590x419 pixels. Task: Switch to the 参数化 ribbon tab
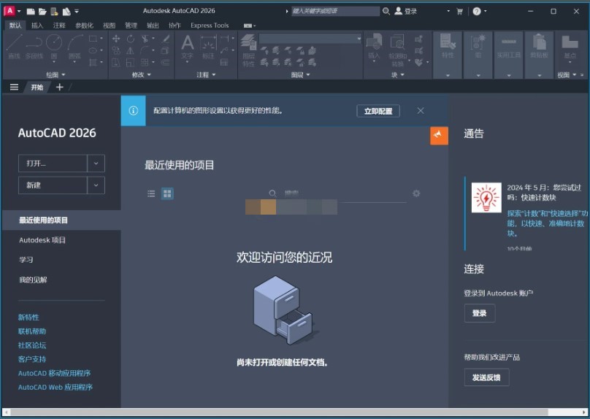[x=84, y=26]
